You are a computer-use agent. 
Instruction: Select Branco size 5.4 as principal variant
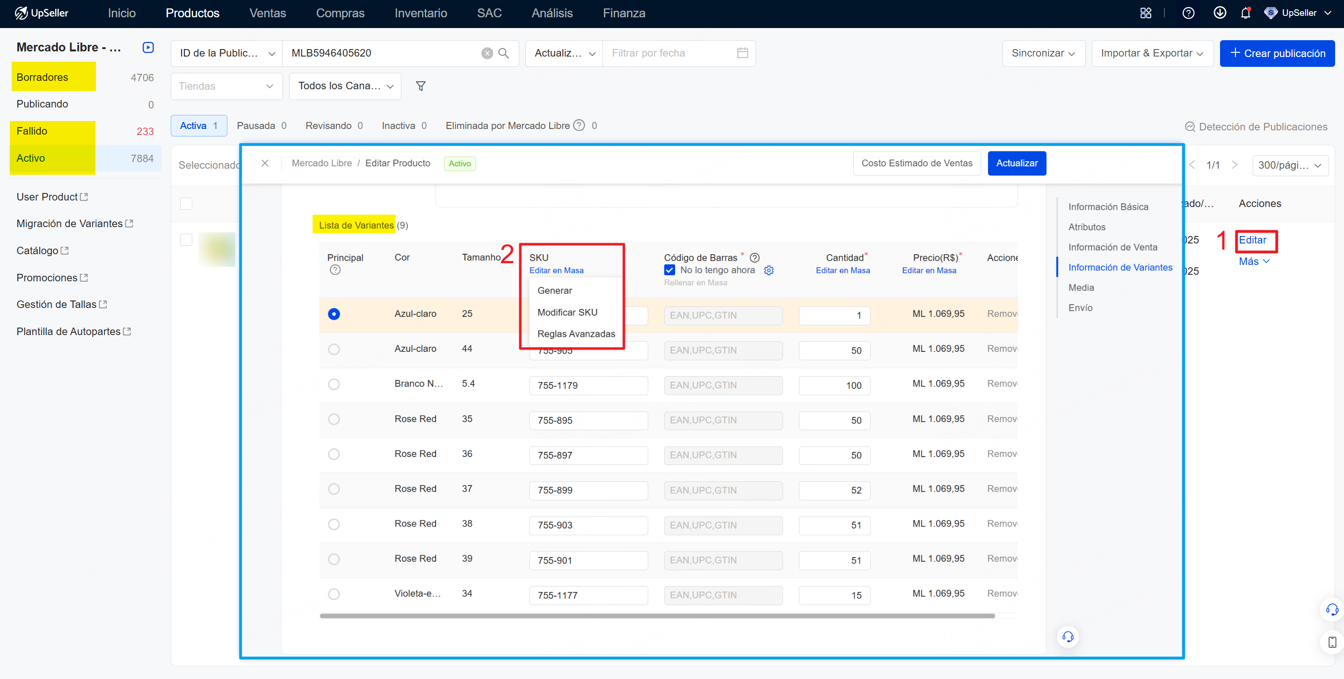pyautogui.click(x=334, y=384)
